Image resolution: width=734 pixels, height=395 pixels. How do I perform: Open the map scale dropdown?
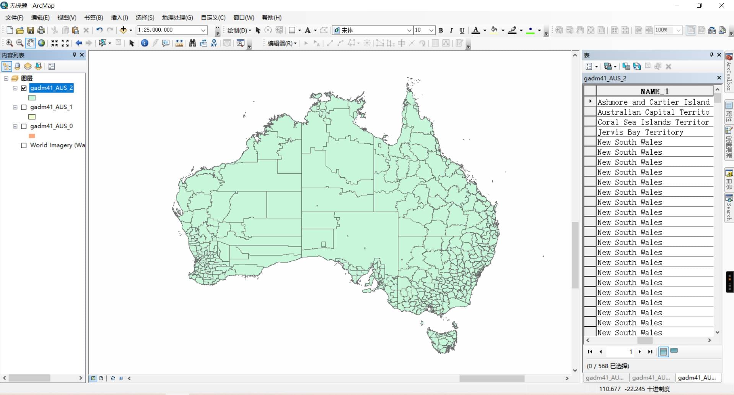[203, 30]
